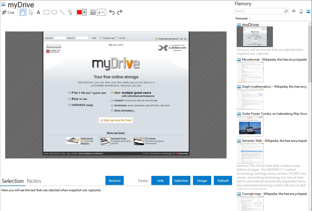The width and height of the screenshot is (312, 211).
Task: Click the red annotation color swatch
Action: [79, 12]
